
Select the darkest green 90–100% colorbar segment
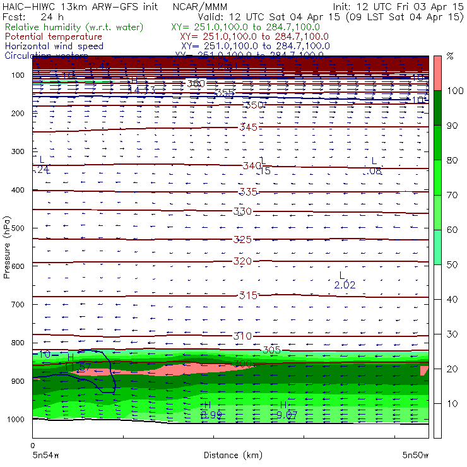point(437,108)
